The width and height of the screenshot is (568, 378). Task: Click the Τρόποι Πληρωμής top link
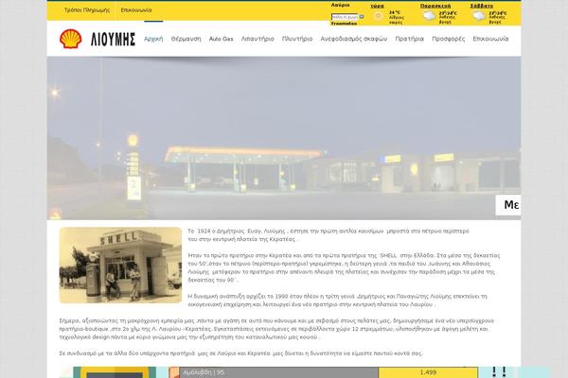(x=87, y=10)
